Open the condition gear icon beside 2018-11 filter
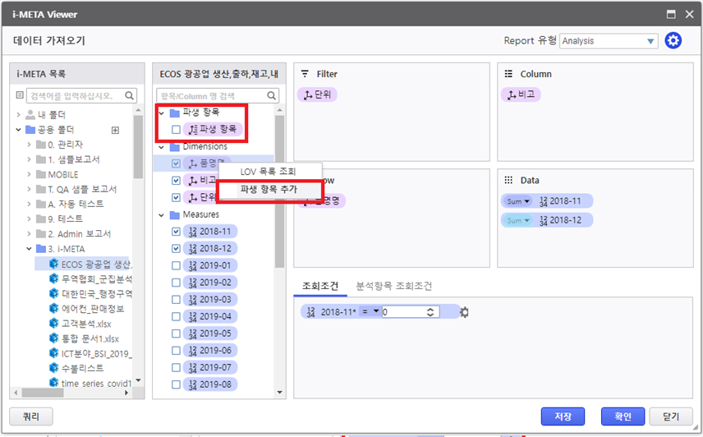Image resolution: width=703 pixels, height=437 pixels. pyautogui.click(x=464, y=312)
